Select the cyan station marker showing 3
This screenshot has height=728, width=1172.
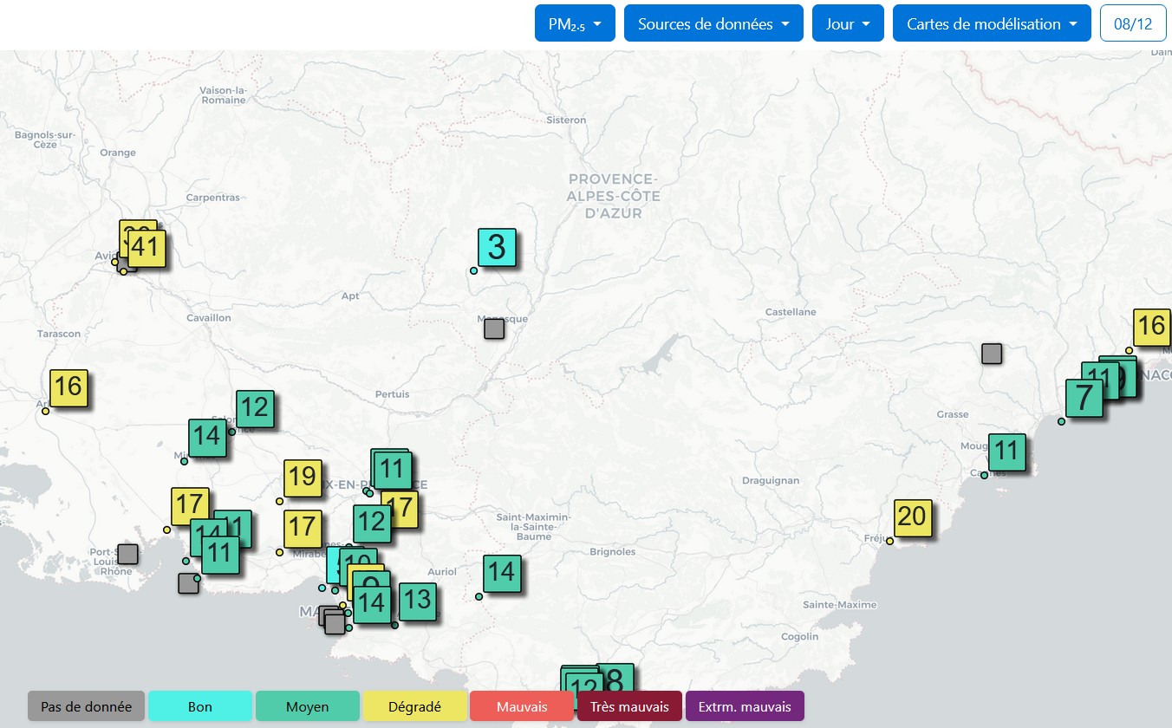[497, 247]
